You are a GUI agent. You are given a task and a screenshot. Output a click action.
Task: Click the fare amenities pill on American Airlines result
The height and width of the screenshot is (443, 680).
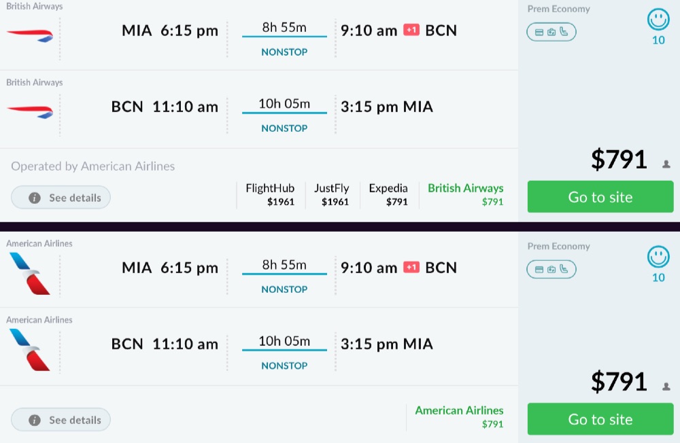(551, 269)
